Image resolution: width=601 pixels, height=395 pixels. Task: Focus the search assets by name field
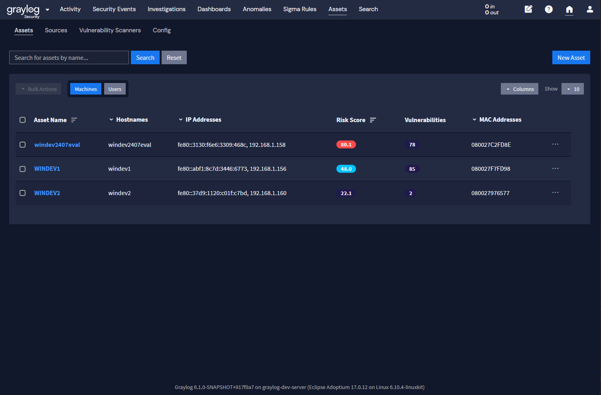(x=69, y=57)
